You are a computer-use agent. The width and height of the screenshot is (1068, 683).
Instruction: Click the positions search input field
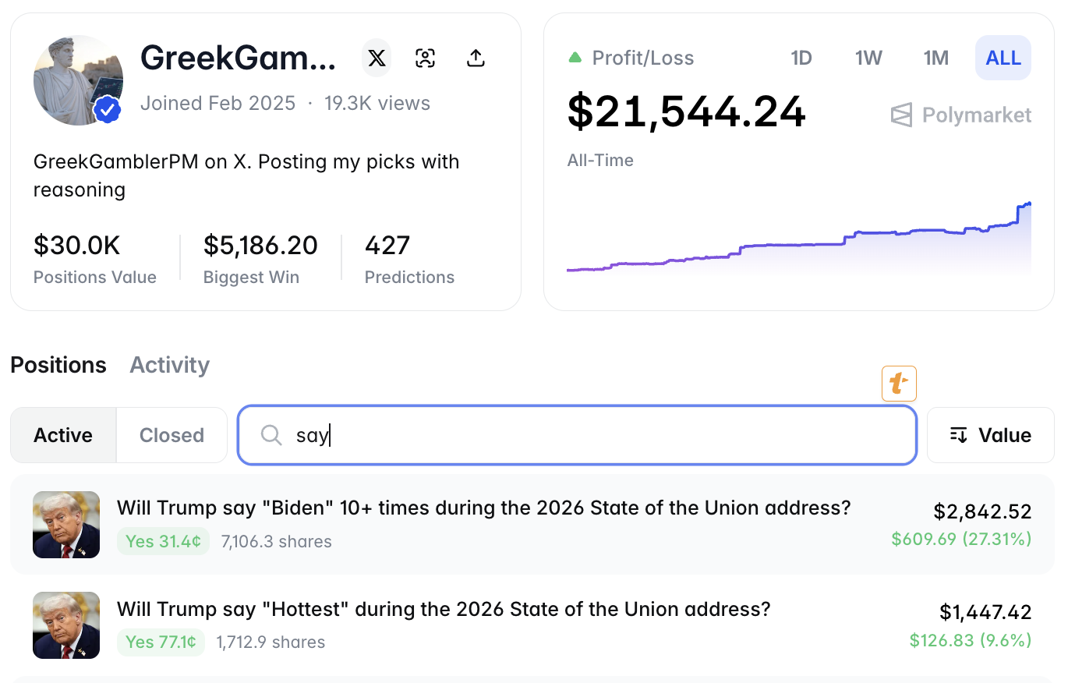[592, 435]
